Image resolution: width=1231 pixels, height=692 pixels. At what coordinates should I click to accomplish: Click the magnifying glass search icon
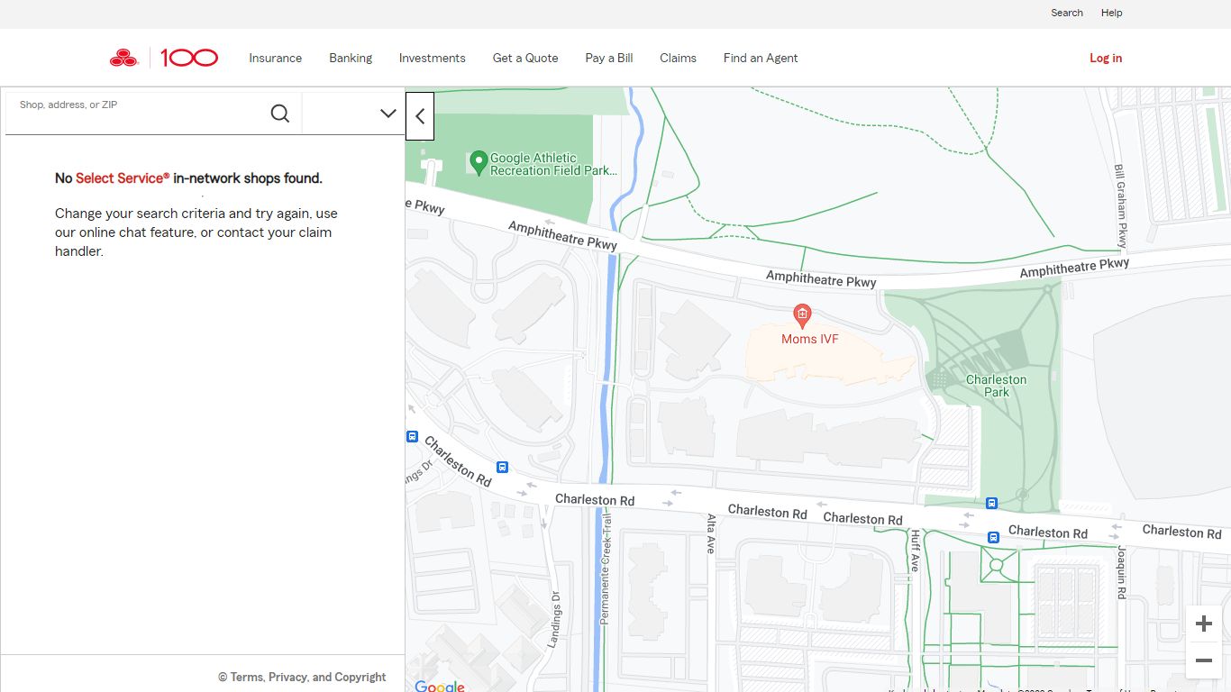[x=280, y=114]
